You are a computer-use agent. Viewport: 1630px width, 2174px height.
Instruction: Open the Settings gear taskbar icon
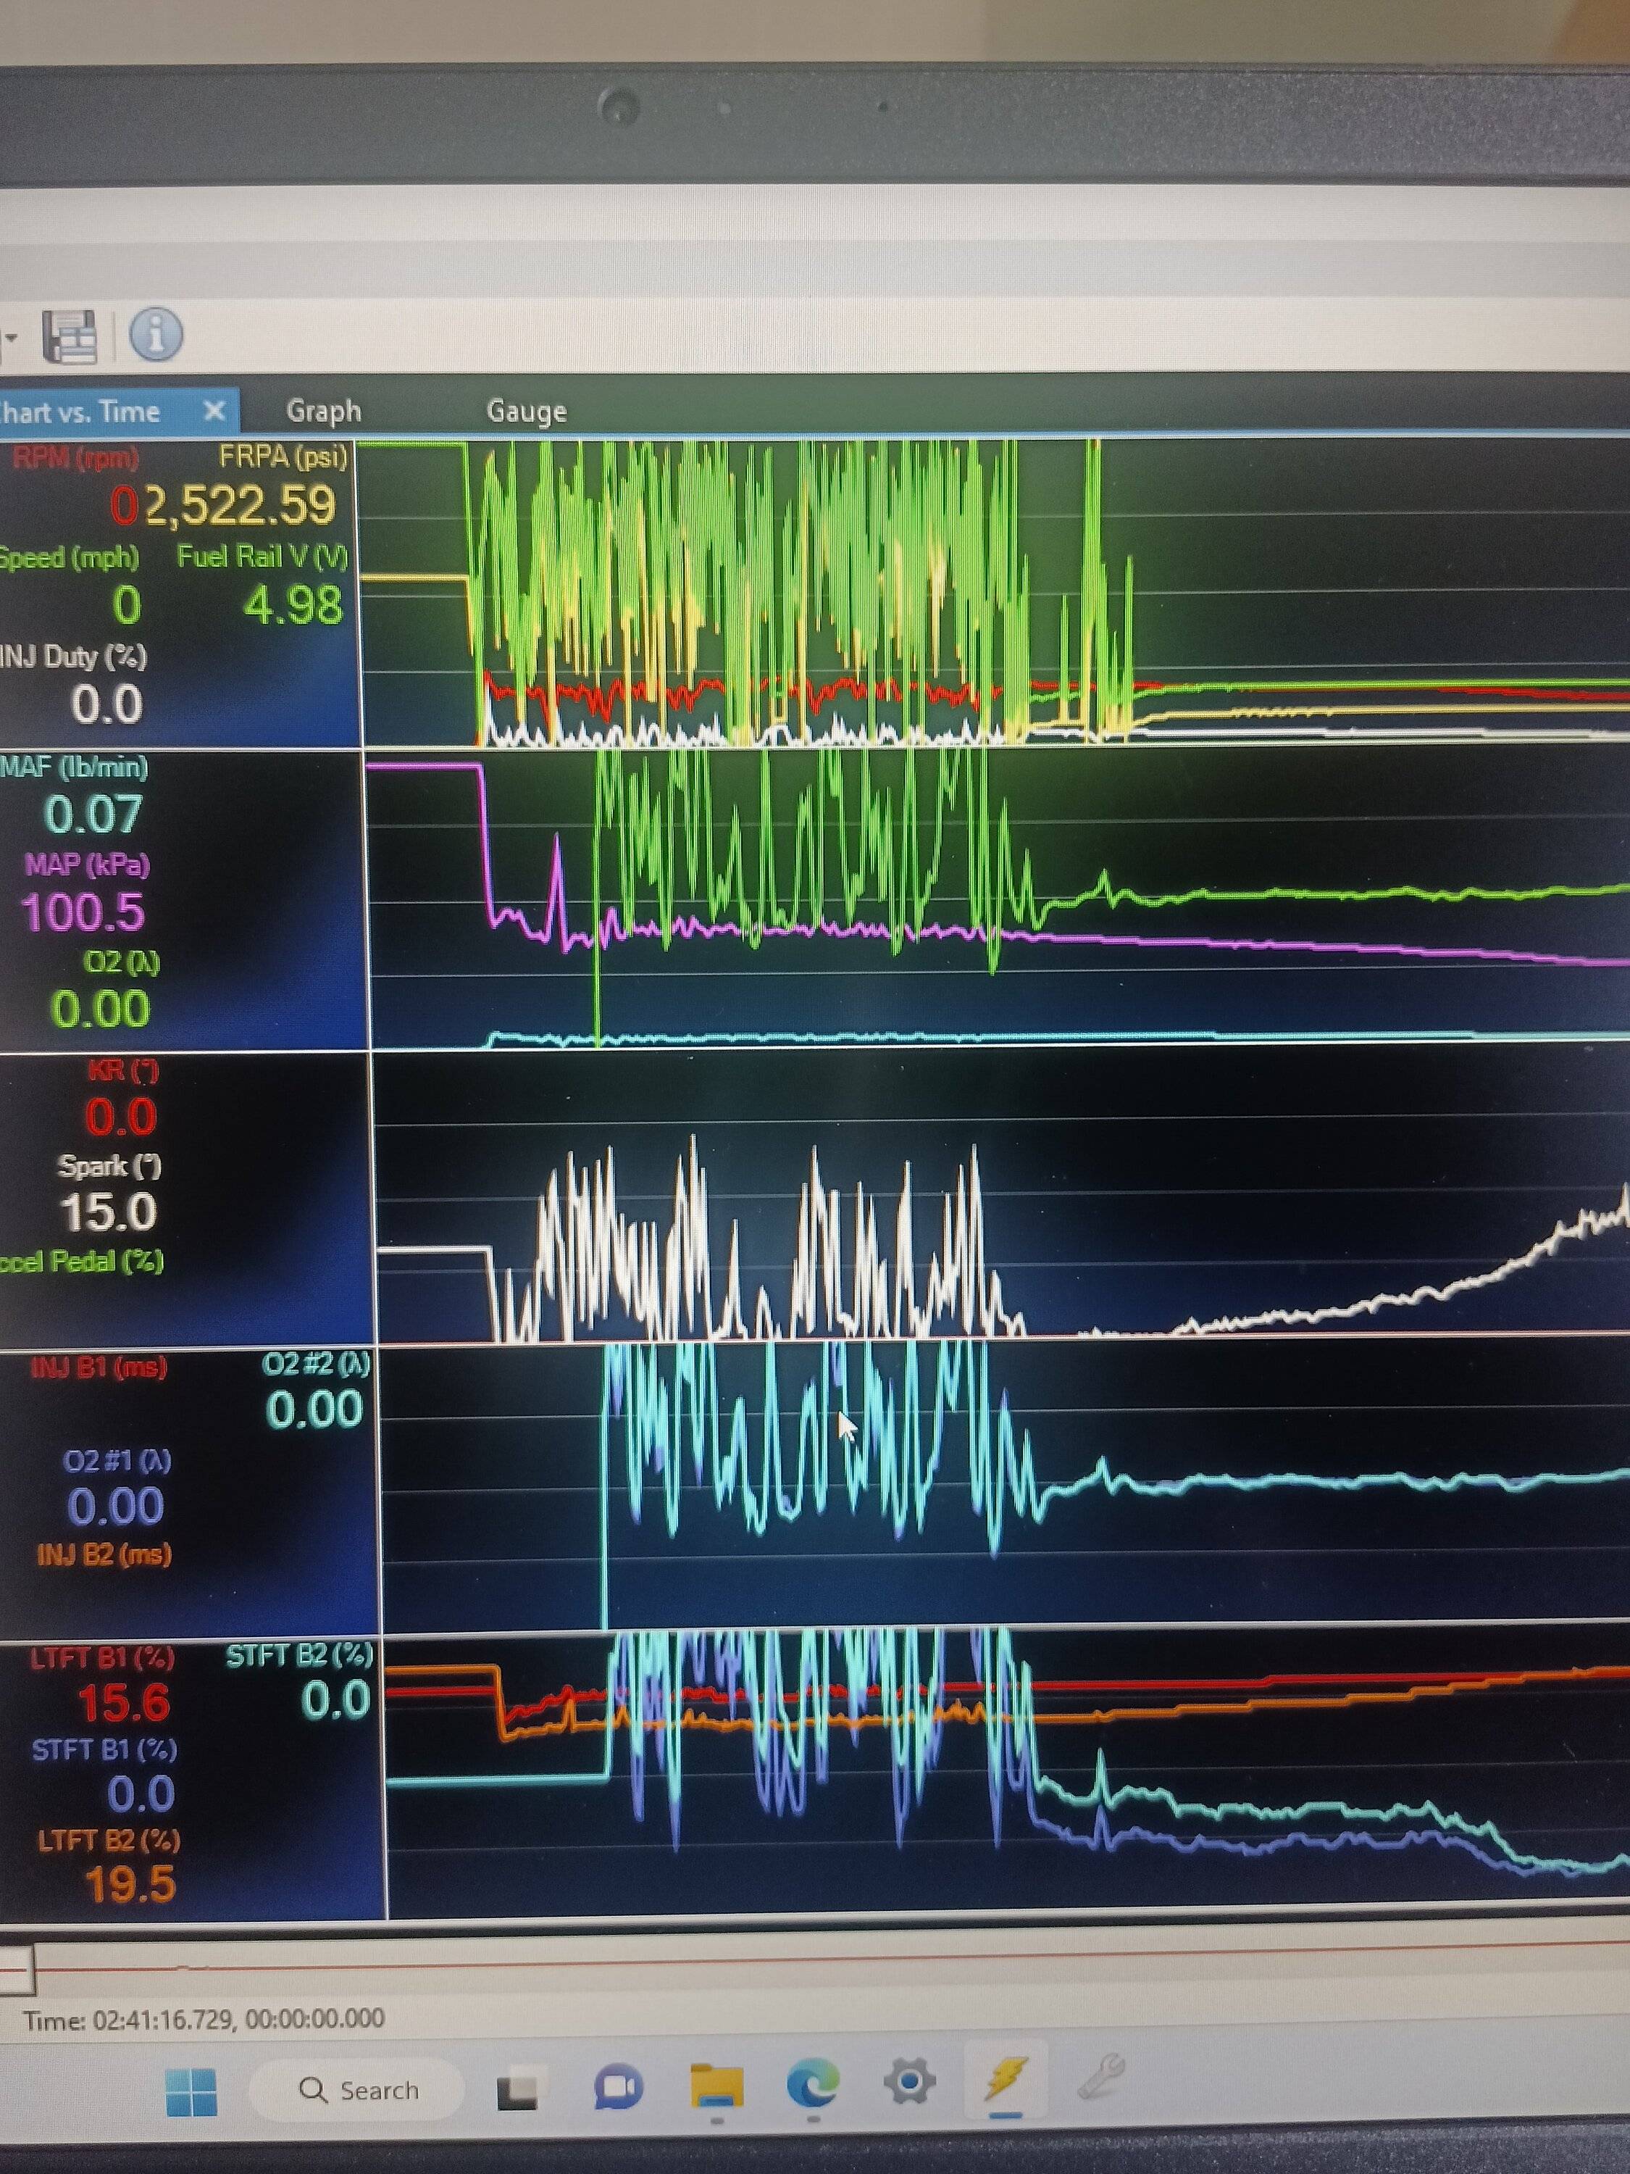[x=909, y=2080]
